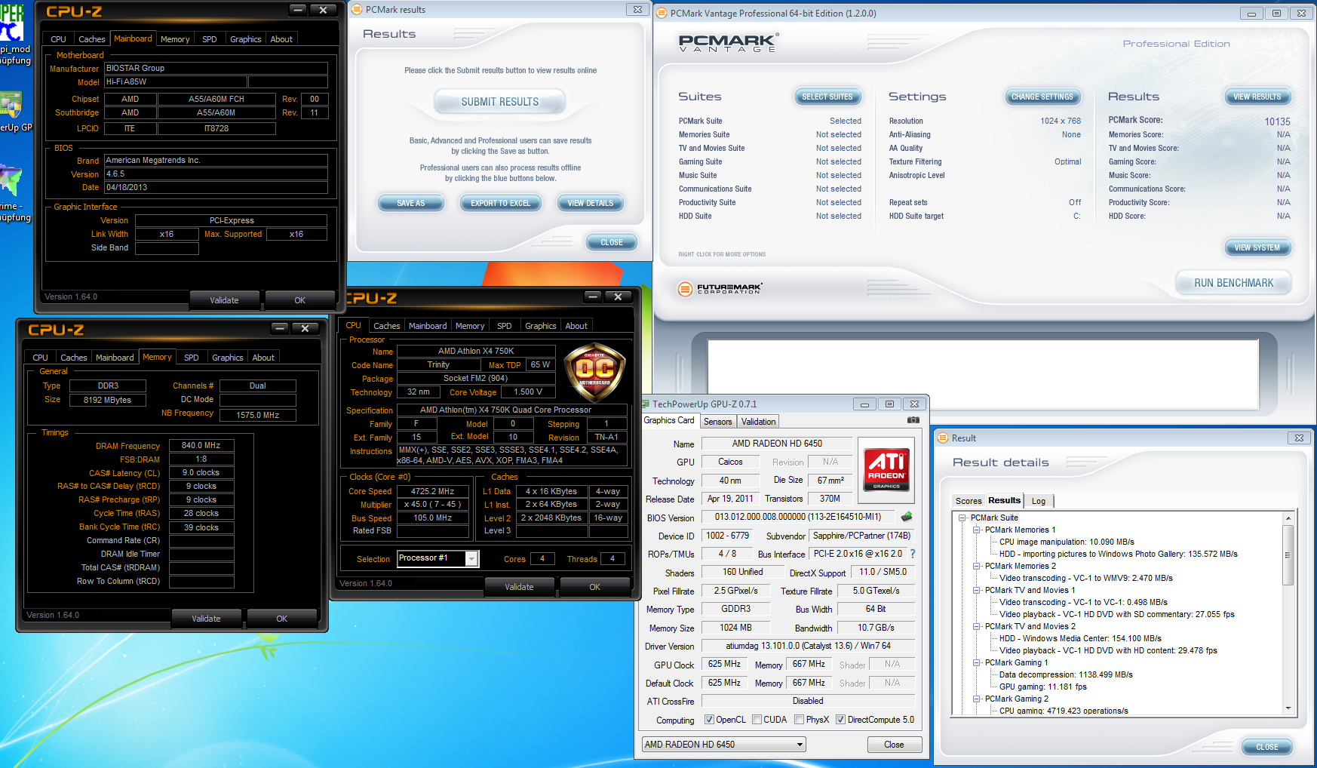The image size is (1317, 768).
Task: Click the VIEW DETAILS button
Action: 591,203
